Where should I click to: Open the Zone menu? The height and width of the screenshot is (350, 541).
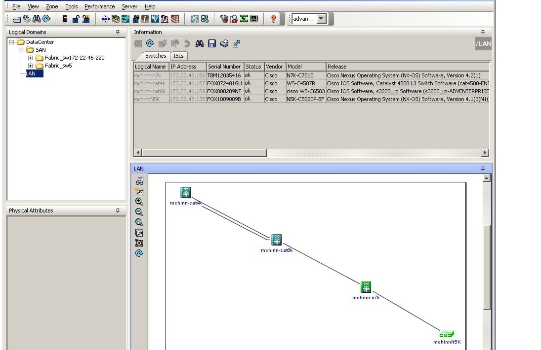click(x=52, y=6)
